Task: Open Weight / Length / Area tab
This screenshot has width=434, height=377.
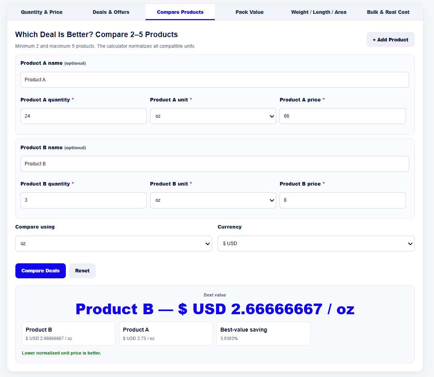Action: coord(319,12)
